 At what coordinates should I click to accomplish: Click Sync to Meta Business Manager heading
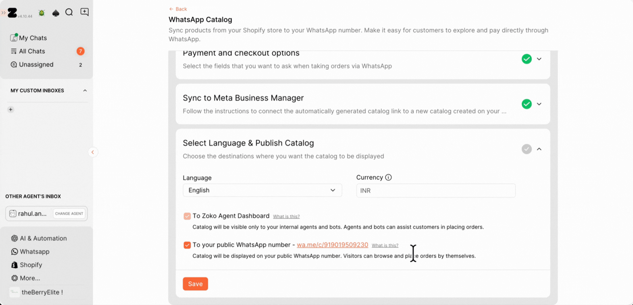[x=243, y=98]
